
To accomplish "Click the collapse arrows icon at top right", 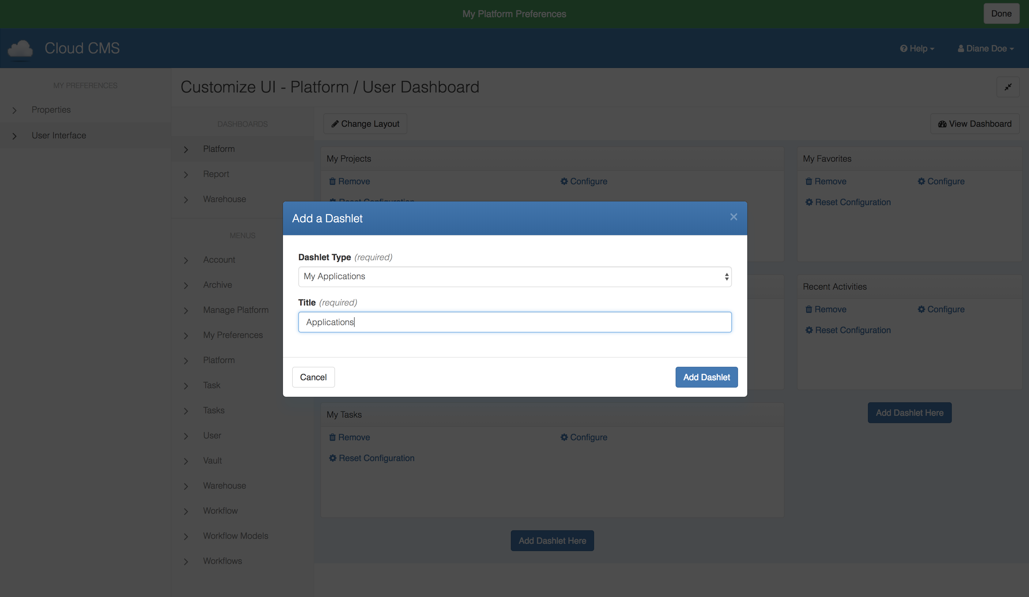I will [1008, 87].
